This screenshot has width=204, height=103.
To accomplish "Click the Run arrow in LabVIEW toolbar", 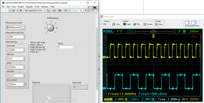I will pyautogui.click(x=10, y=10).
